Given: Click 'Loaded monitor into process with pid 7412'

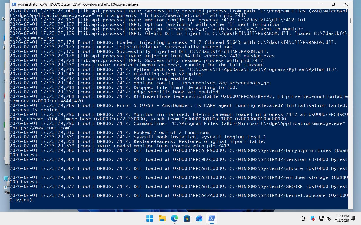Looking at the screenshot, I should [x=171, y=146].
